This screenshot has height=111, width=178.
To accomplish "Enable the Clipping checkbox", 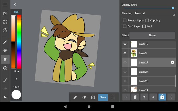I will [x=147, y=20].
